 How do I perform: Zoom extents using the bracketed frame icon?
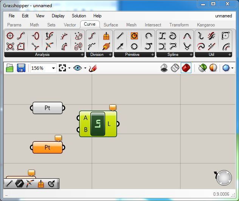pos(62,68)
